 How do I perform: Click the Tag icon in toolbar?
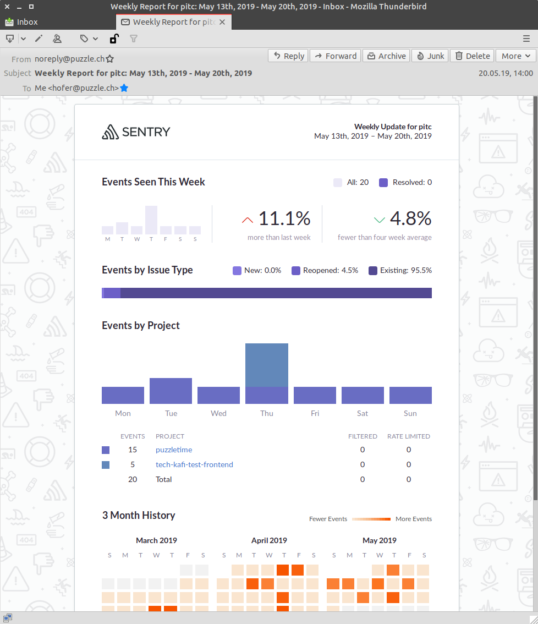coord(84,39)
